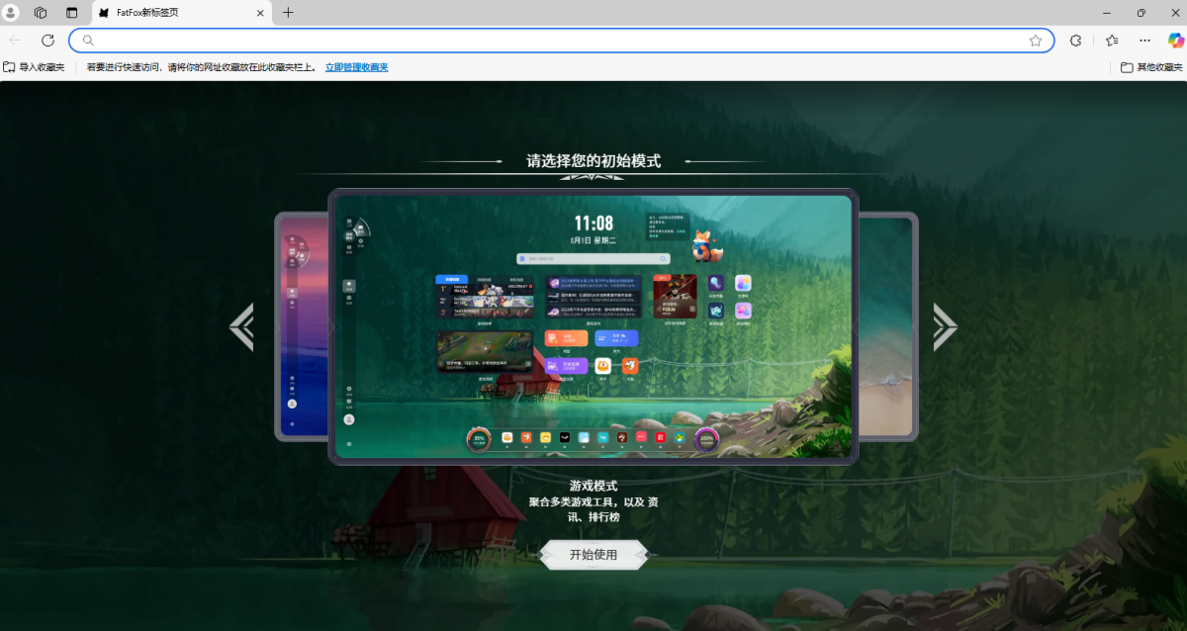Open the 其他收藏夹 folder
This screenshot has height=631, width=1187.
(x=1151, y=67)
